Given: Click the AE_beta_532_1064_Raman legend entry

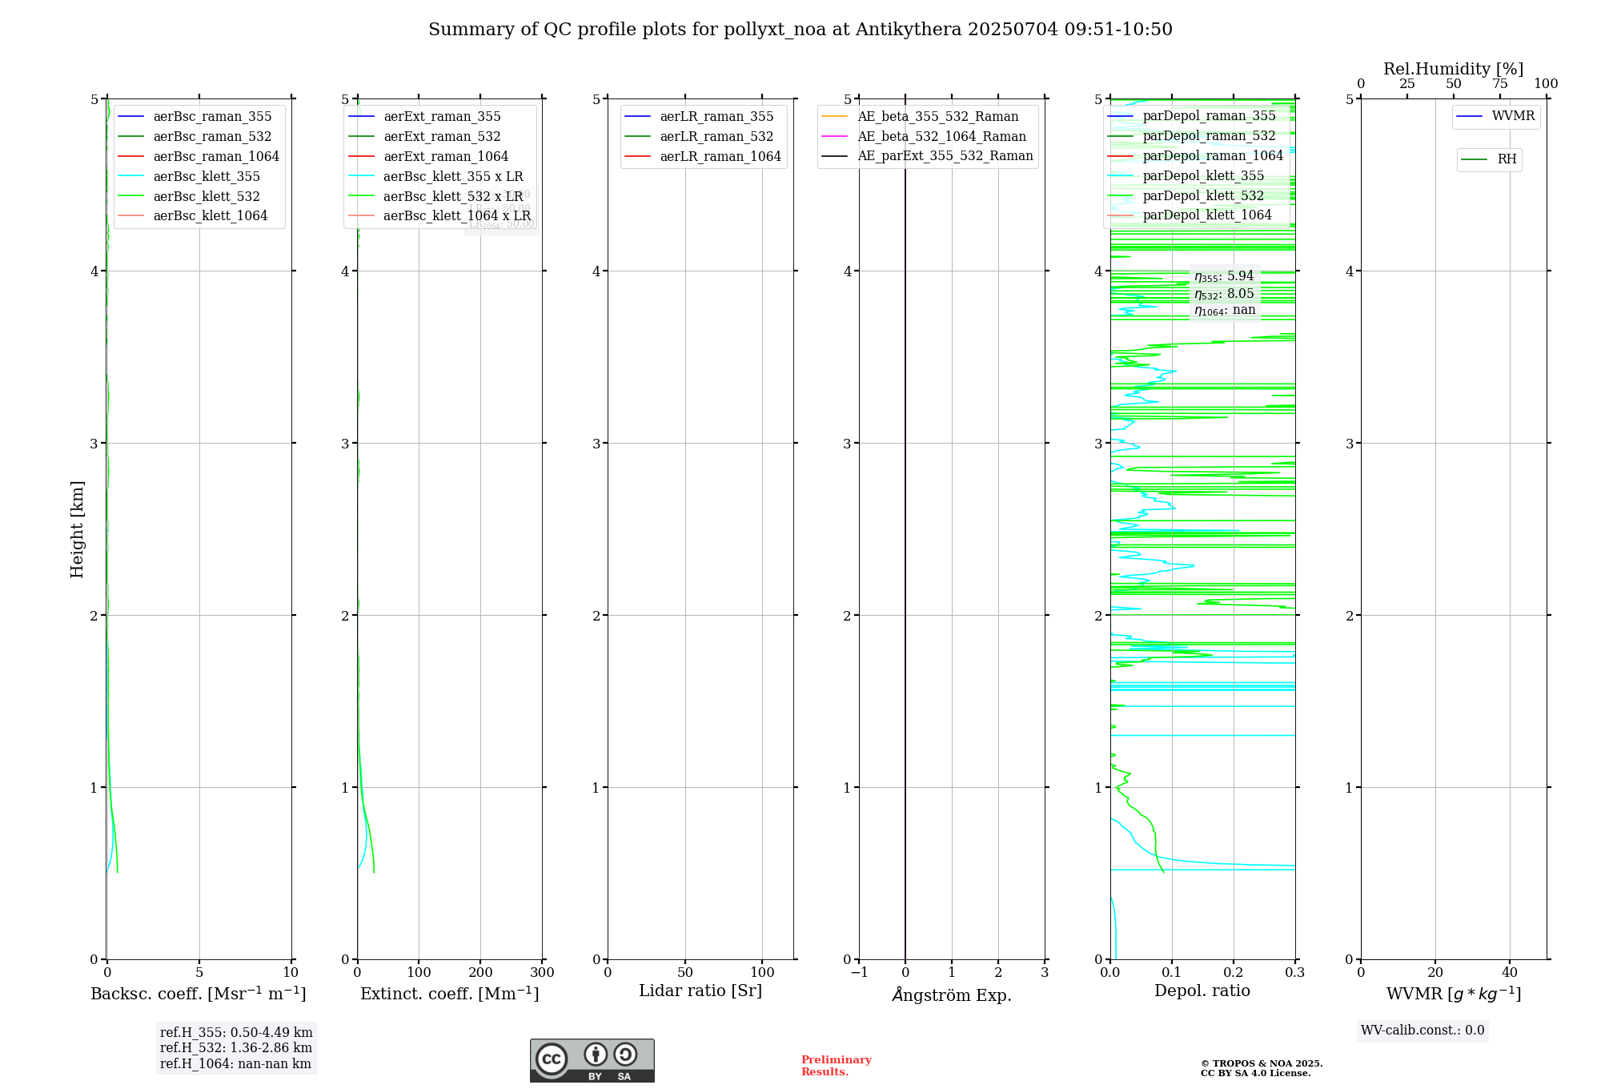Looking at the screenshot, I should [x=925, y=137].
